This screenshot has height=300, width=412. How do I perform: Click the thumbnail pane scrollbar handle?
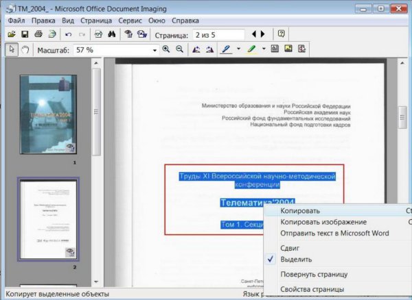tap(96, 112)
